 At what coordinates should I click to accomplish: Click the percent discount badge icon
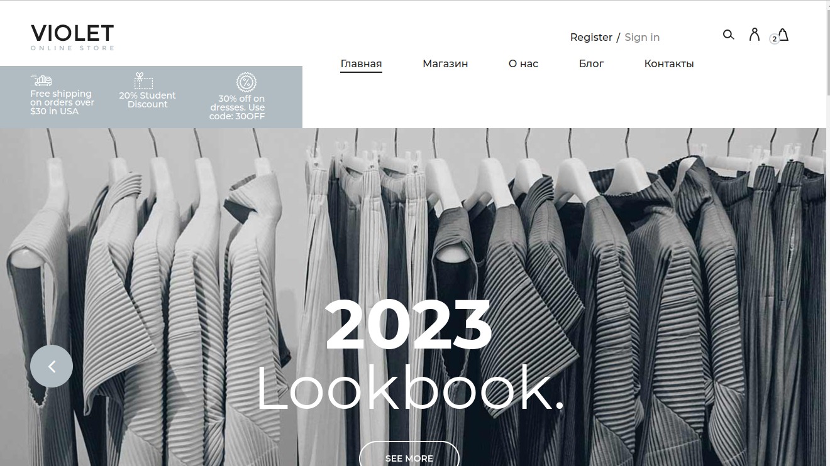(x=246, y=82)
